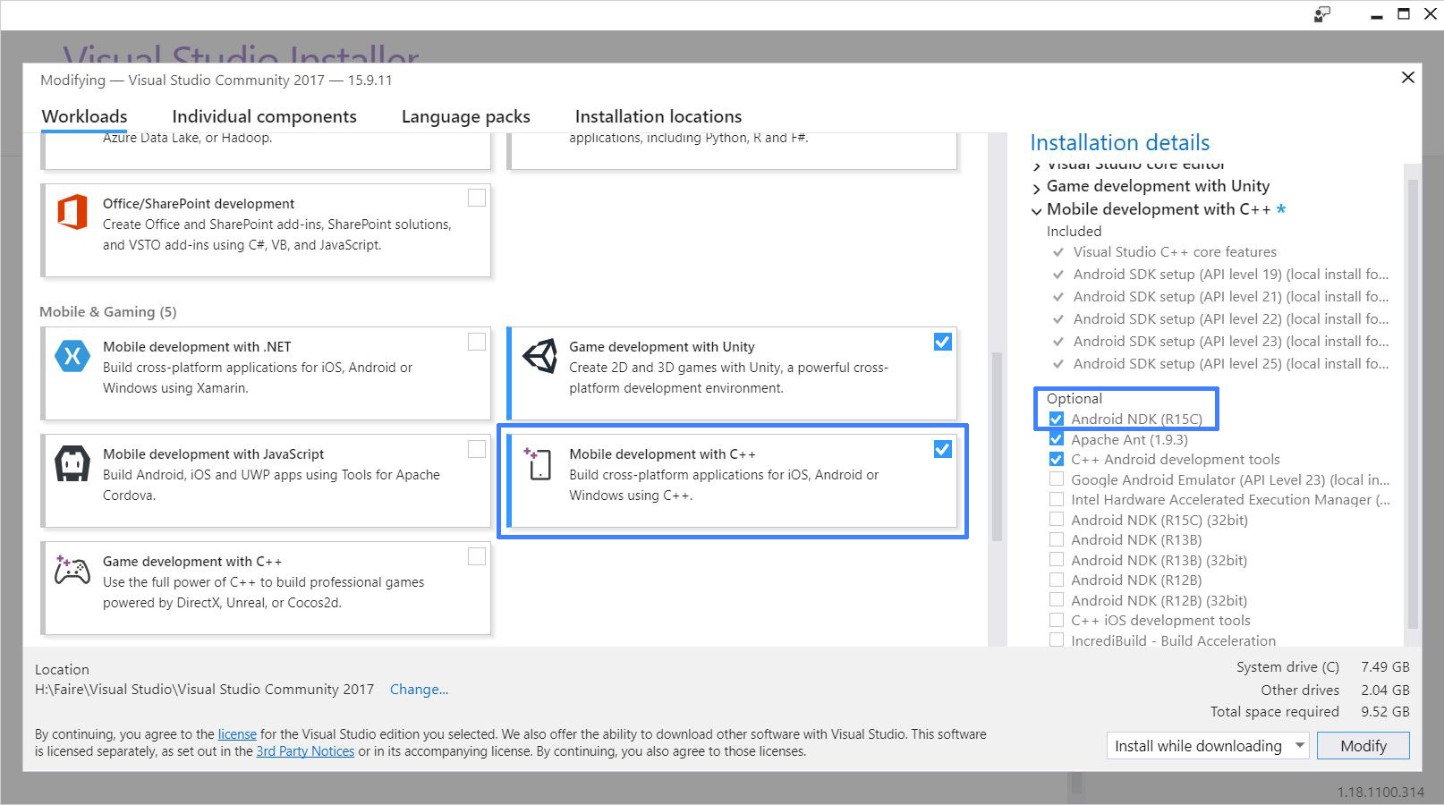Click the Cordova Mobile development with JavaScript icon
Image resolution: width=1444 pixels, height=805 pixels.
click(72, 464)
